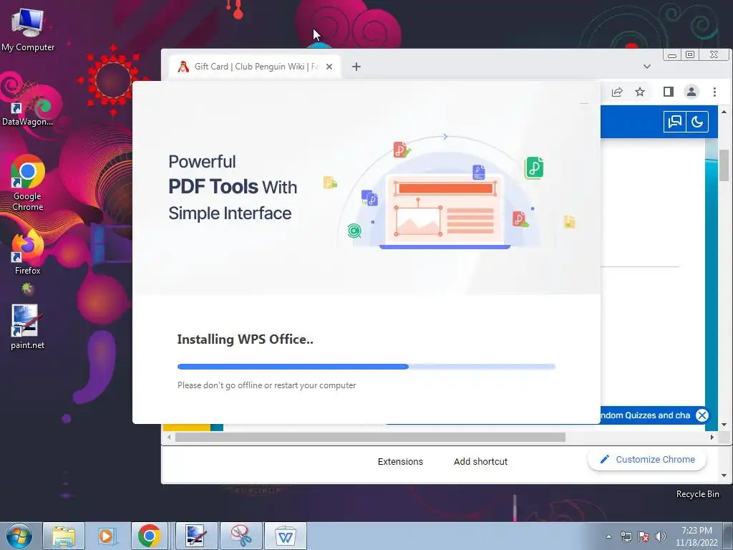Restore down the Chrome window
Image resolution: width=733 pixels, height=550 pixels.
coord(690,54)
